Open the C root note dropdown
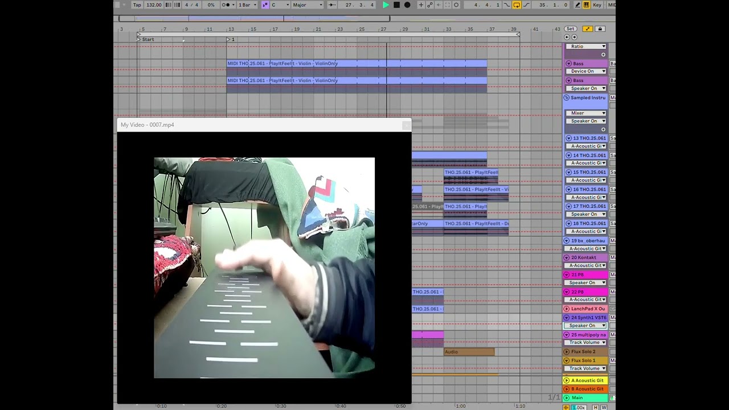This screenshot has height=410, width=729. (280, 5)
